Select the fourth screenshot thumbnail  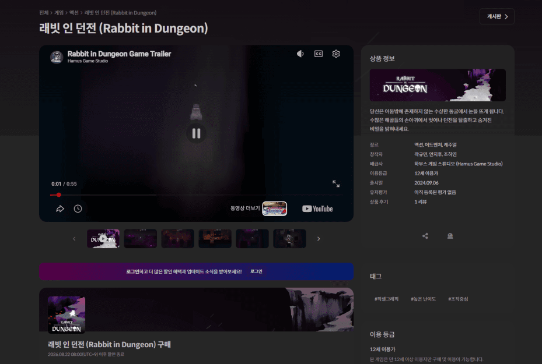click(x=215, y=238)
